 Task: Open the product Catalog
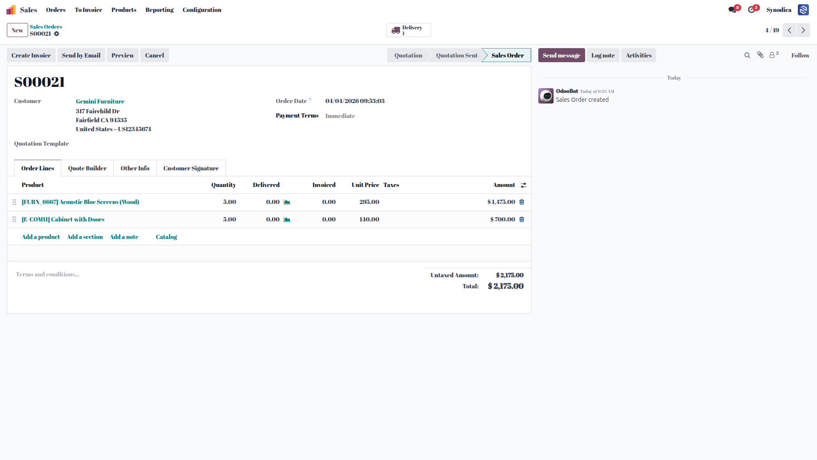(166, 237)
